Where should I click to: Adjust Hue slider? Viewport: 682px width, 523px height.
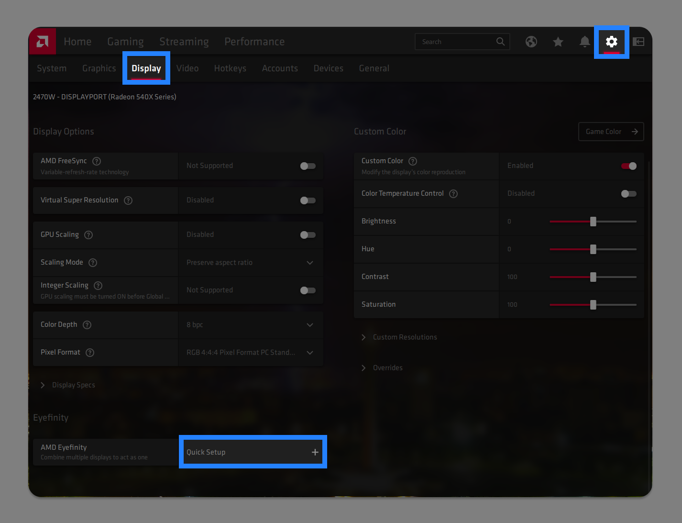[593, 249]
